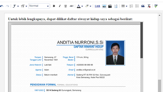Click the "174 cm, 56 kg" value
The width and height of the screenshot is (163, 92).
82,57
